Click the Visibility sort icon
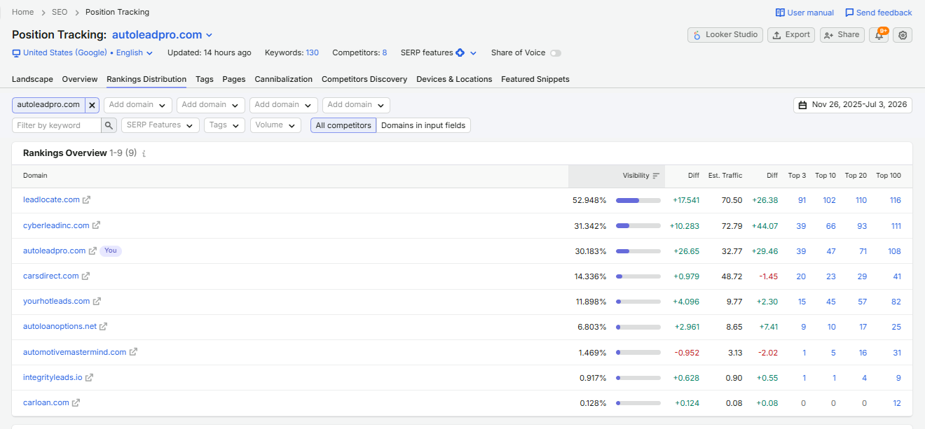Viewport: 925px width, 429px height. pos(656,176)
